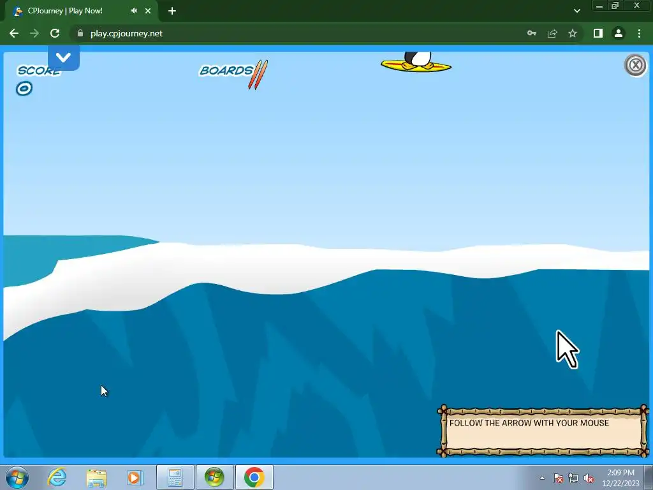Viewport: 653px width, 490px height.
Task: Click the score value 0
Action: pyautogui.click(x=24, y=88)
